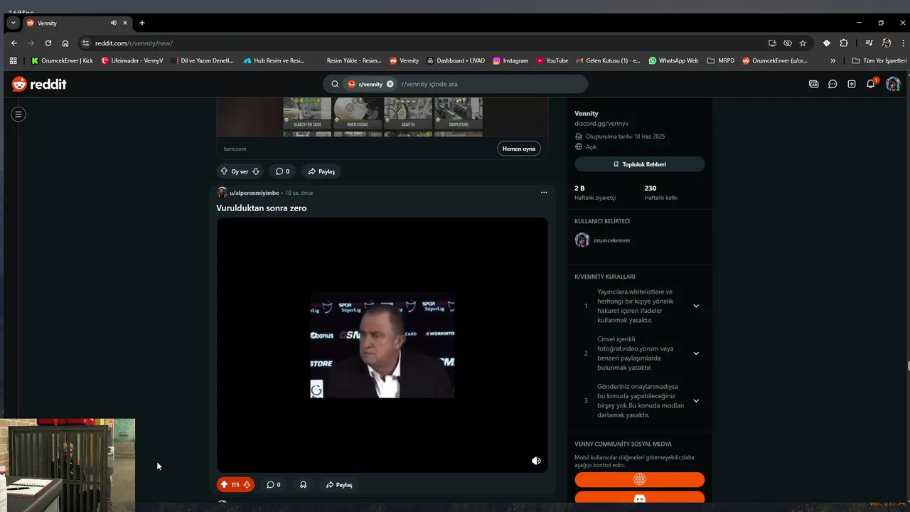The height and width of the screenshot is (512, 910).
Task: Expand rule 1 about hakaret
Action: (x=696, y=306)
